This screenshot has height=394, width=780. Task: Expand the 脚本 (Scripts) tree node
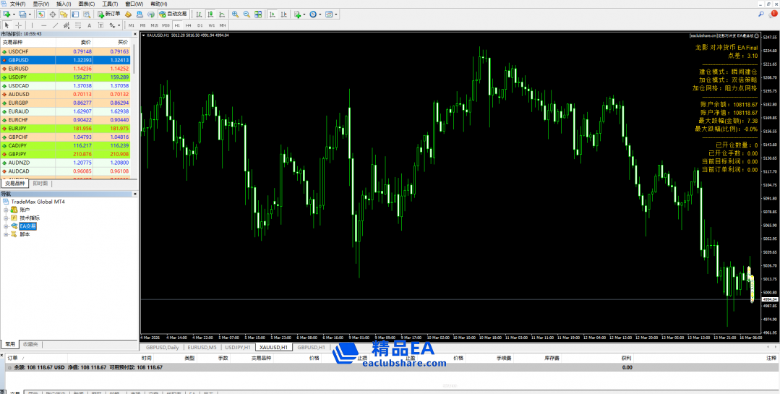(x=6, y=234)
